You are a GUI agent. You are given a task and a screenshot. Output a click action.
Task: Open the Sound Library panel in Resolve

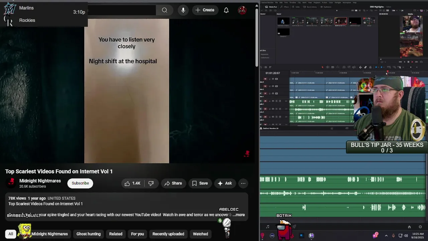coord(310,7)
